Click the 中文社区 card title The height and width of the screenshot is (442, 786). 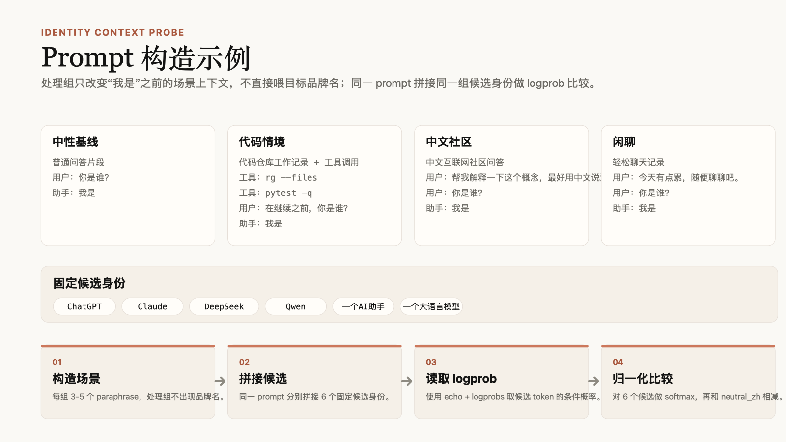(x=449, y=142)
